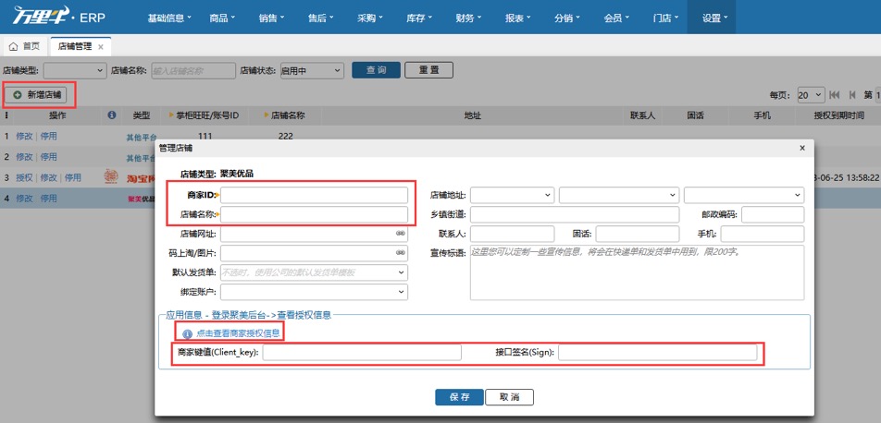
Task: Focus the 手机 input field
Action: 763,234
